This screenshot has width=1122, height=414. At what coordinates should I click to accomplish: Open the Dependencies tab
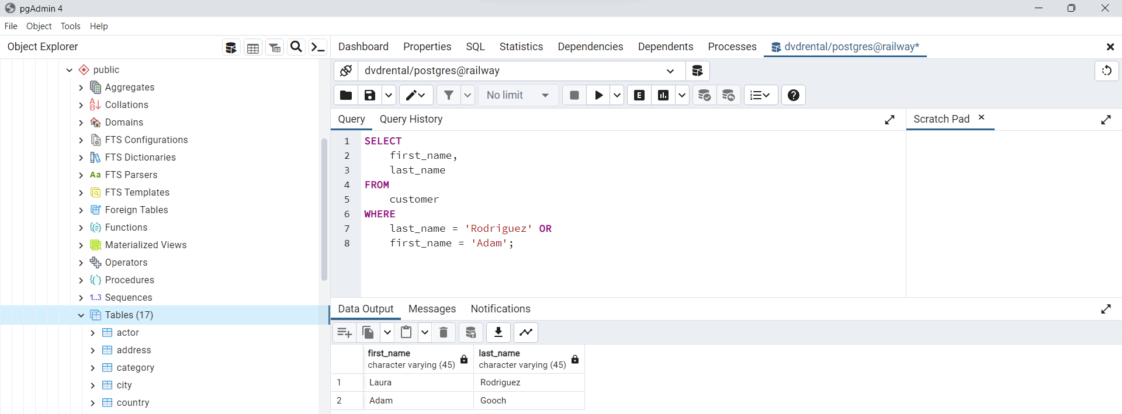click(x=590, y=47)
